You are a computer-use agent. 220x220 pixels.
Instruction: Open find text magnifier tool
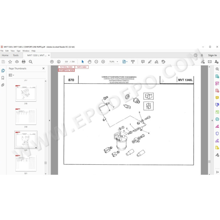[30, 62]
